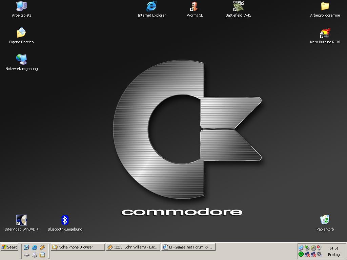Switch to the John Williams Winamp taskbar button
Image resolution: width=347 pixels, height=260 pixels.
(133, 247)
